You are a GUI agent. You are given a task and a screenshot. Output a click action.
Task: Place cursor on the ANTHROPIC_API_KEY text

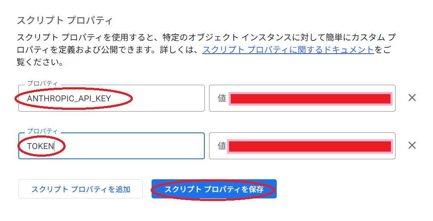click(69, 98)
